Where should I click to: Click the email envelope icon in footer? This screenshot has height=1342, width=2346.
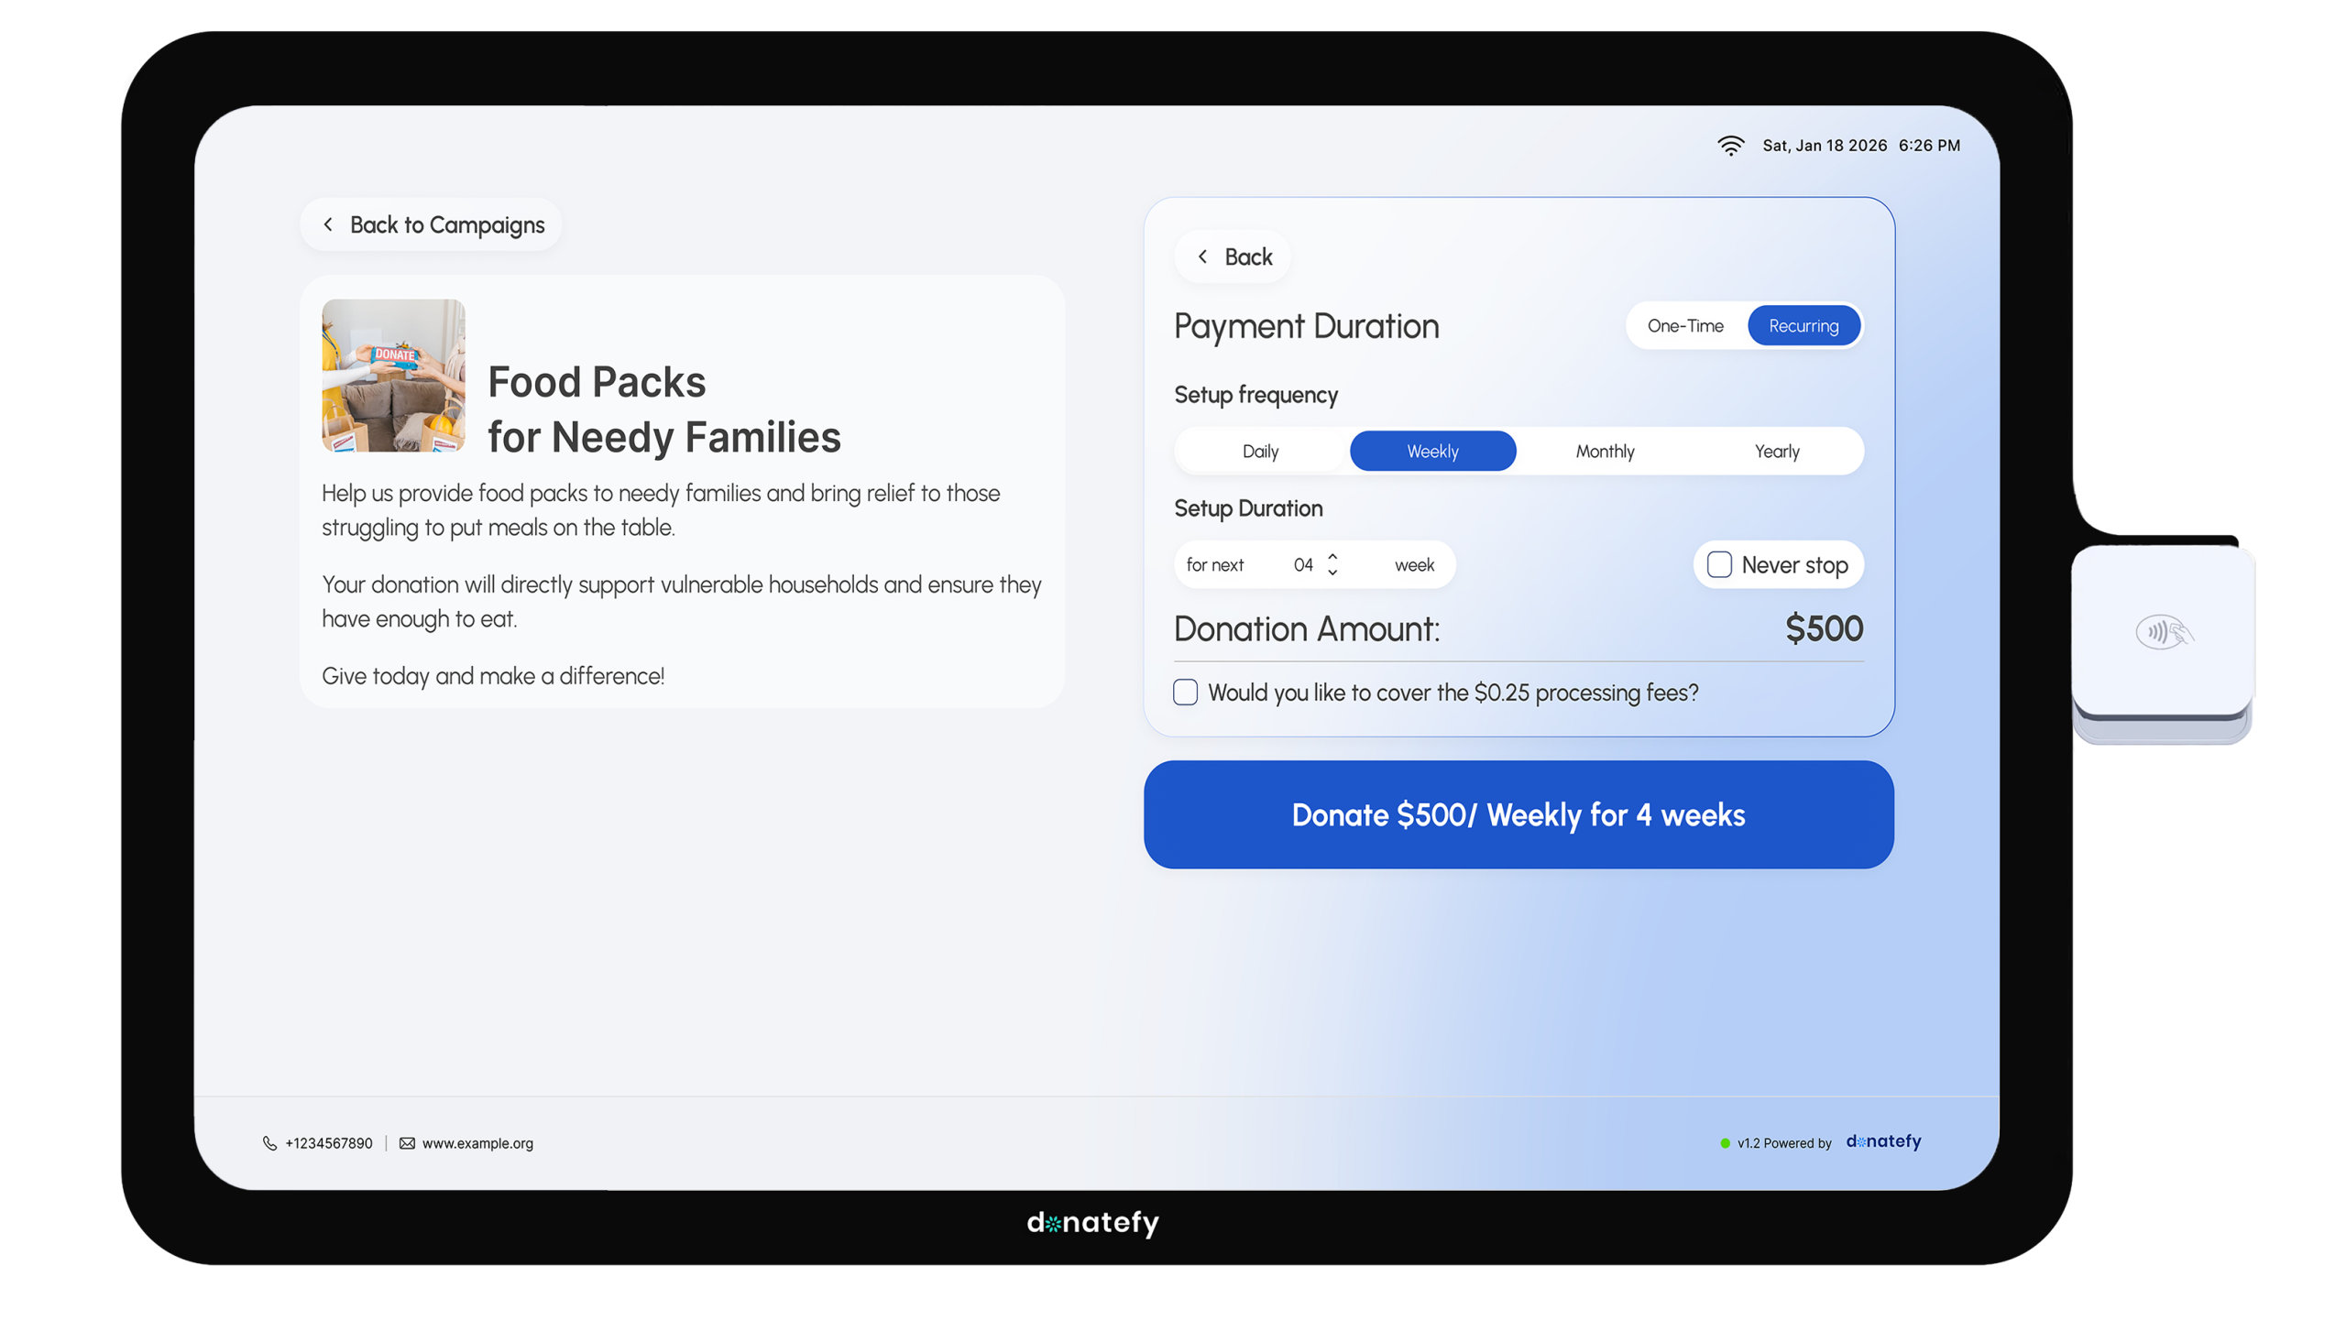[x=407, y=1143]
